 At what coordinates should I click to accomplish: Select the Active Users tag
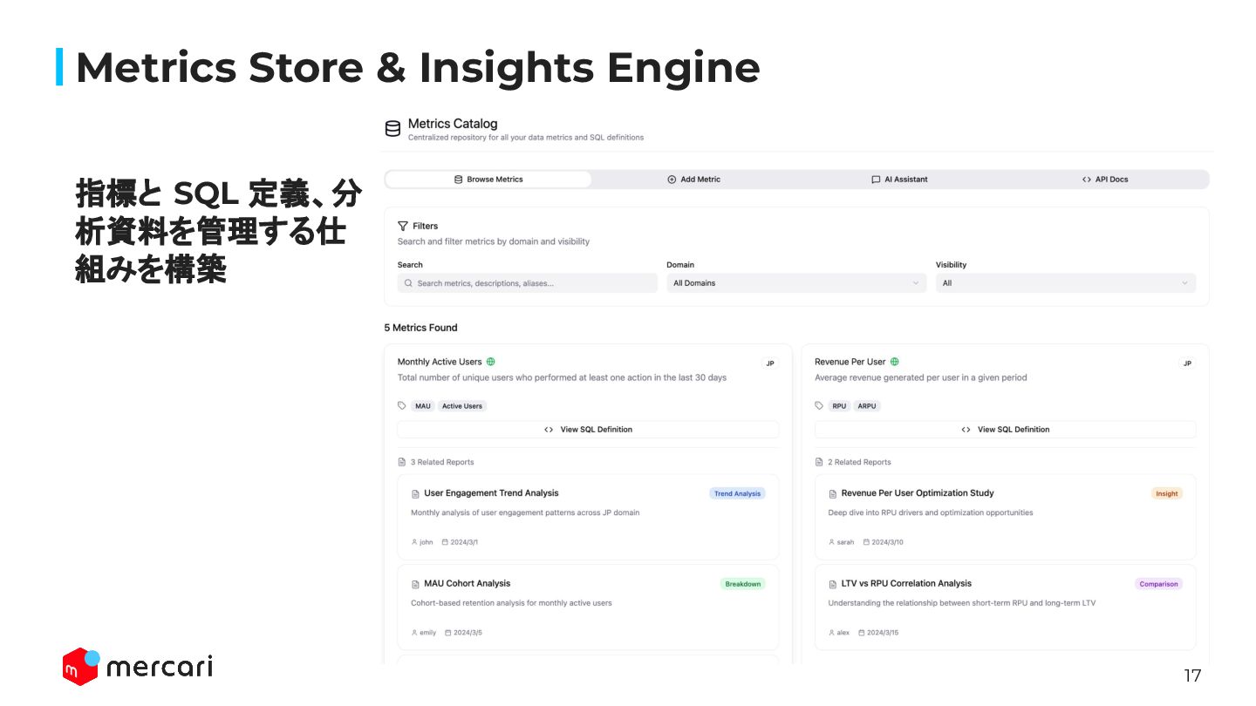pyautogui.click(x=462, y=406)
